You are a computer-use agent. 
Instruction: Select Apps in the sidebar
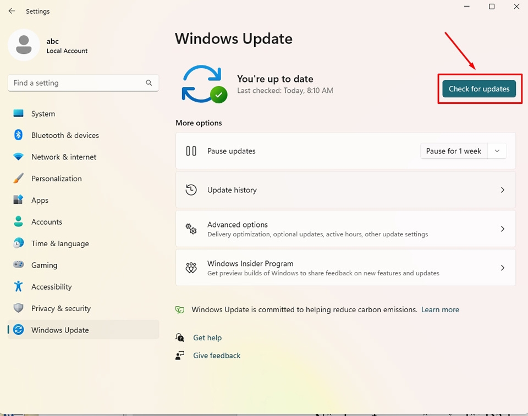(83, 200)
